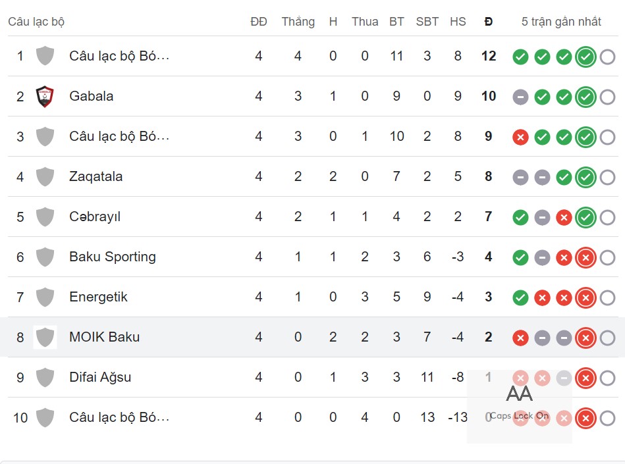625x464 pixels.
Task: Open the Baku Sporting team link
Action: pyautogui.click(x=113, y=257)
